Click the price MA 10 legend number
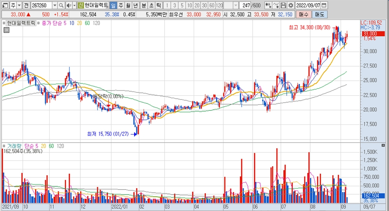This screenshot has width=389, height=211. pos(72,23)
